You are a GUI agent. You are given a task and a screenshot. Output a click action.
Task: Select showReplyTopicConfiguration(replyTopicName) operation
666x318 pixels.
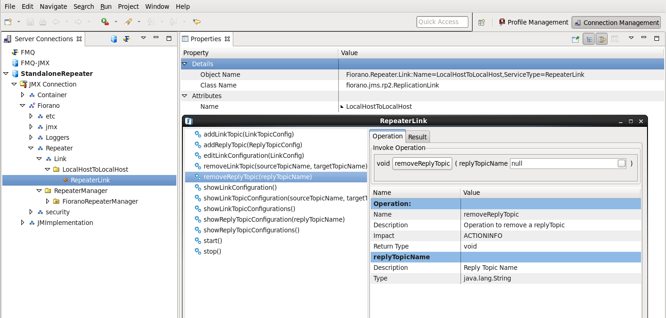click(274, 219)
